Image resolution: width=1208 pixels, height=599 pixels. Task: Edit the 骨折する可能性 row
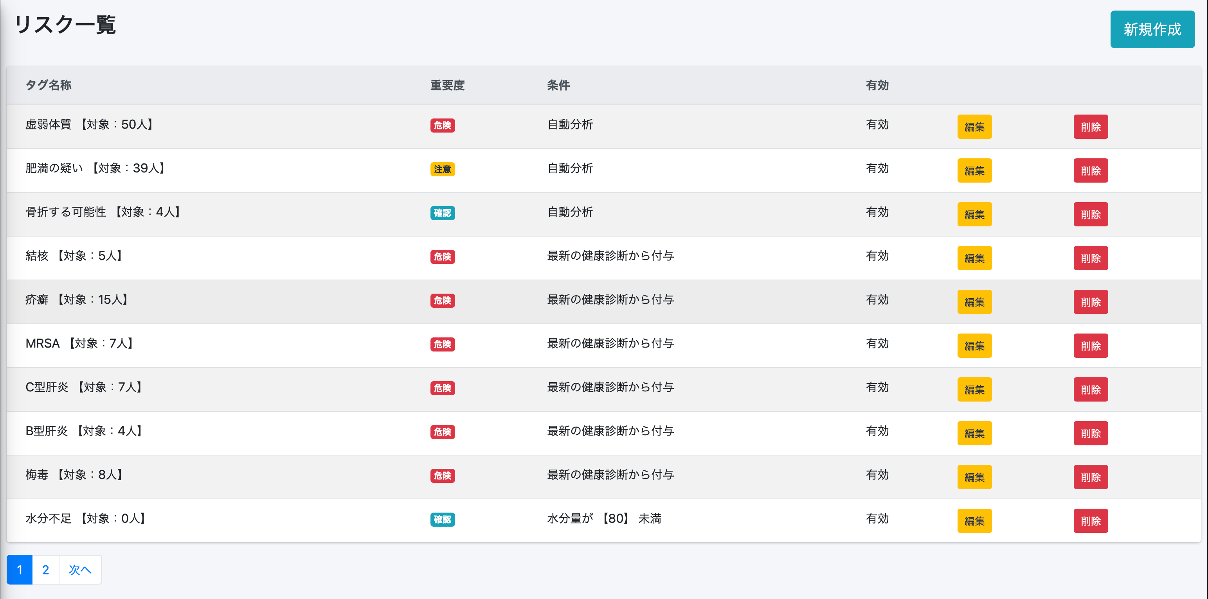pos(974,214)
